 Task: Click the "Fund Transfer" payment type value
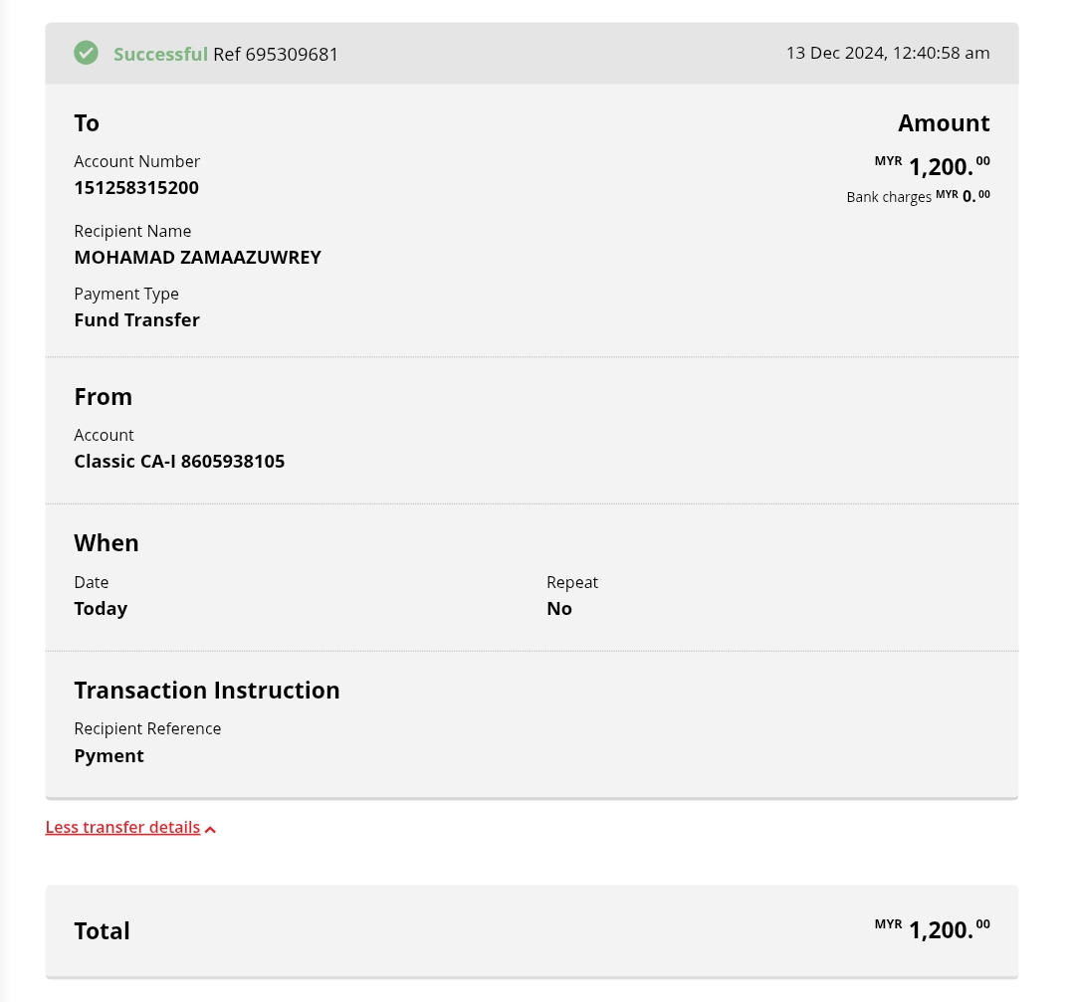click(136, 319)
